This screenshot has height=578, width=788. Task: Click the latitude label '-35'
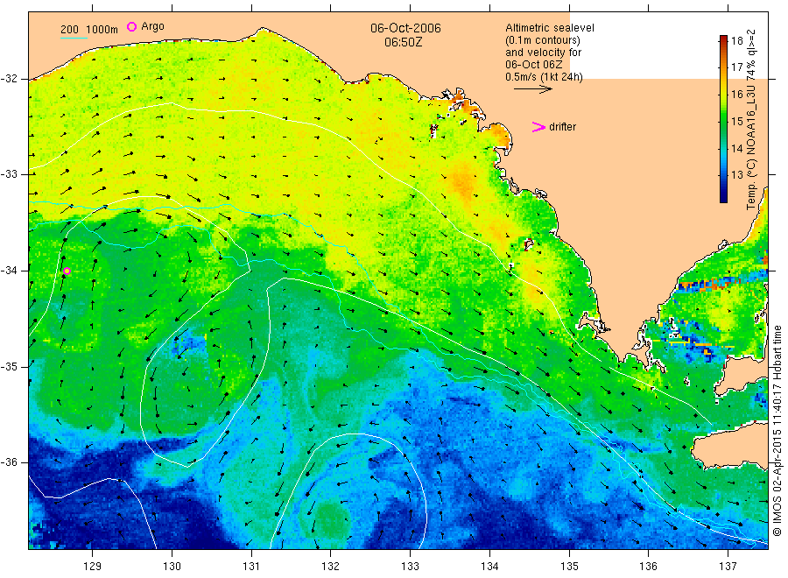coord(9,366)
